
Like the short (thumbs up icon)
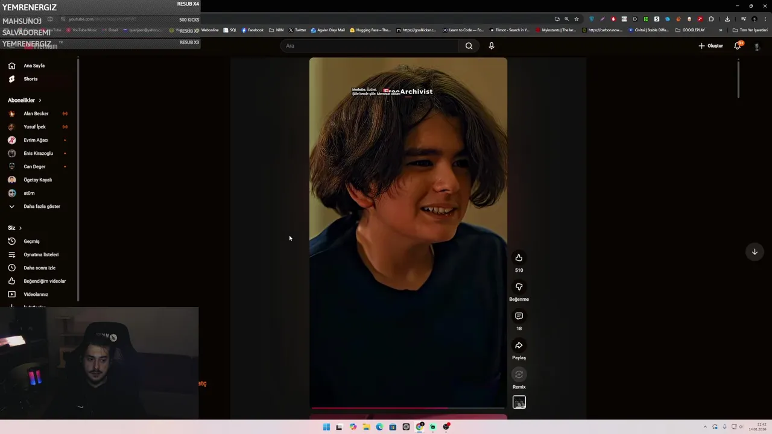[x=519, y=258]
